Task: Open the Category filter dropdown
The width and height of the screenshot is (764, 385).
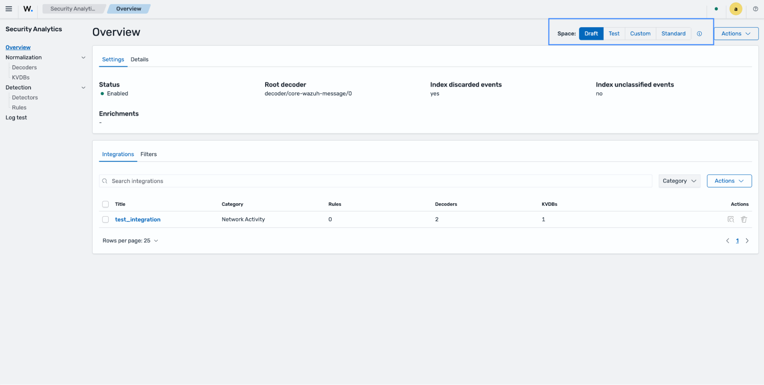Action: tap(679, 181)
